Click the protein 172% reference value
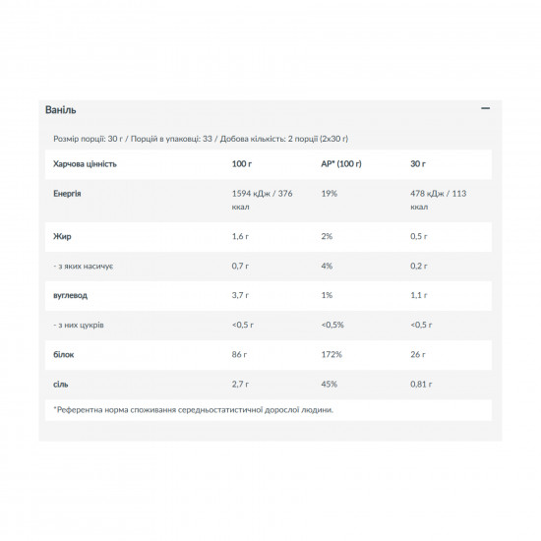541x541 pixels. (331, 355)
